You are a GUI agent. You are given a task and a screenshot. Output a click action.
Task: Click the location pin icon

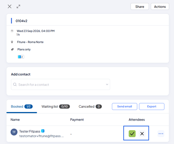click(12, 42)
